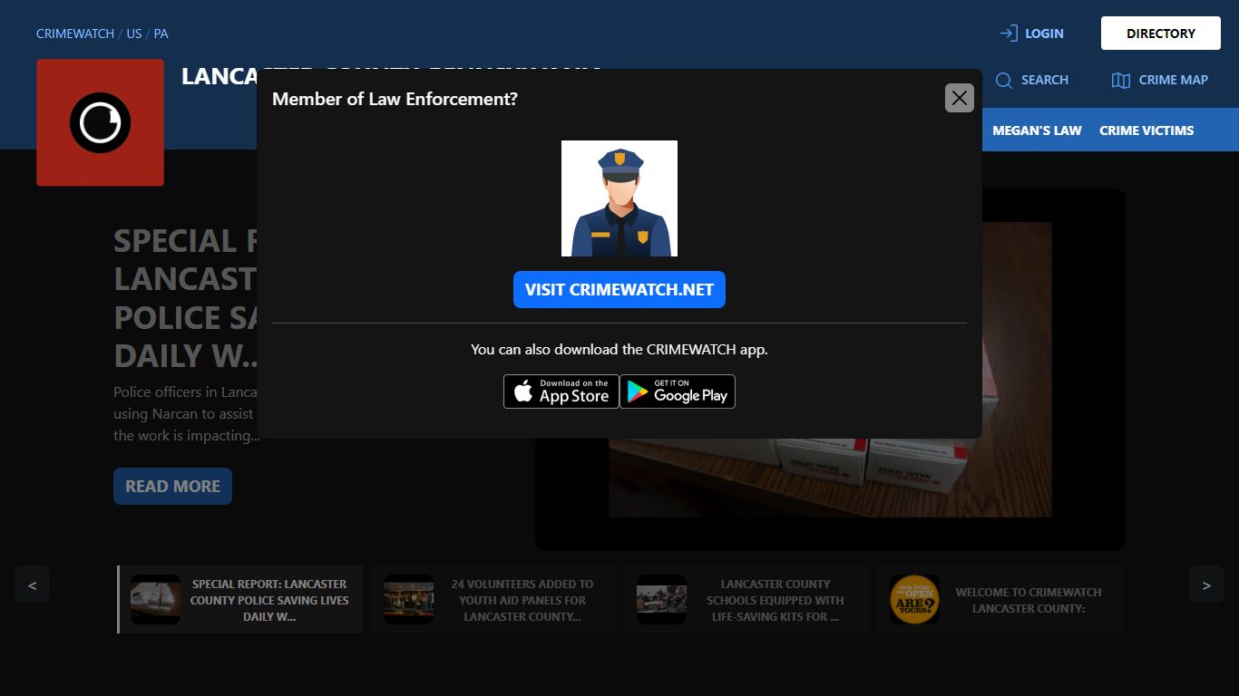
Task: Visit CRIMEWATCH.NET button
Action: click(x=619, y=290)
